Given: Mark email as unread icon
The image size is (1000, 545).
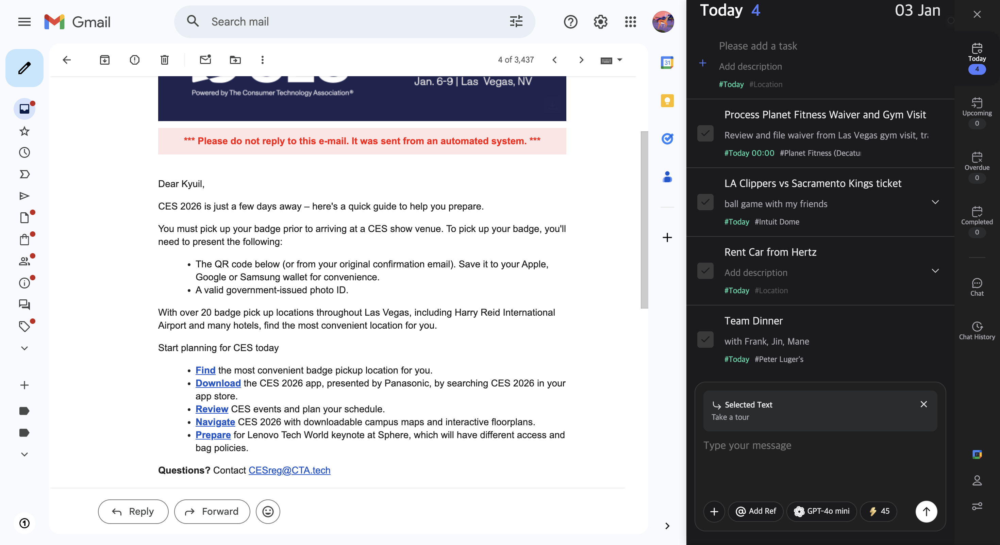Looking at the screenshot, I should pyautogui.click(x=205, y=60).
